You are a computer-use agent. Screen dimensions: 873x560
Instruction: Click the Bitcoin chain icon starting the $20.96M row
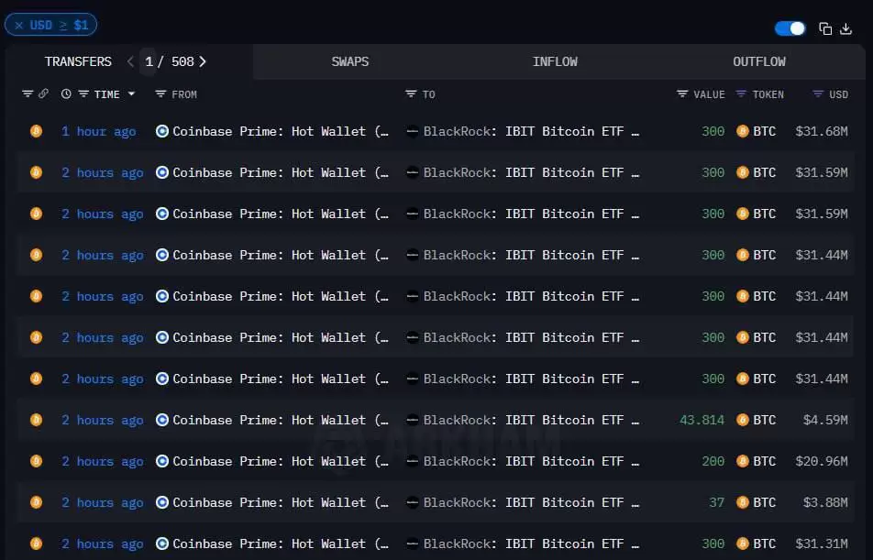coord(36,461)
